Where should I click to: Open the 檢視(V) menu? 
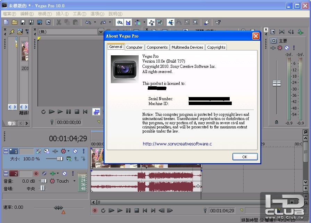tap(45, 14)
